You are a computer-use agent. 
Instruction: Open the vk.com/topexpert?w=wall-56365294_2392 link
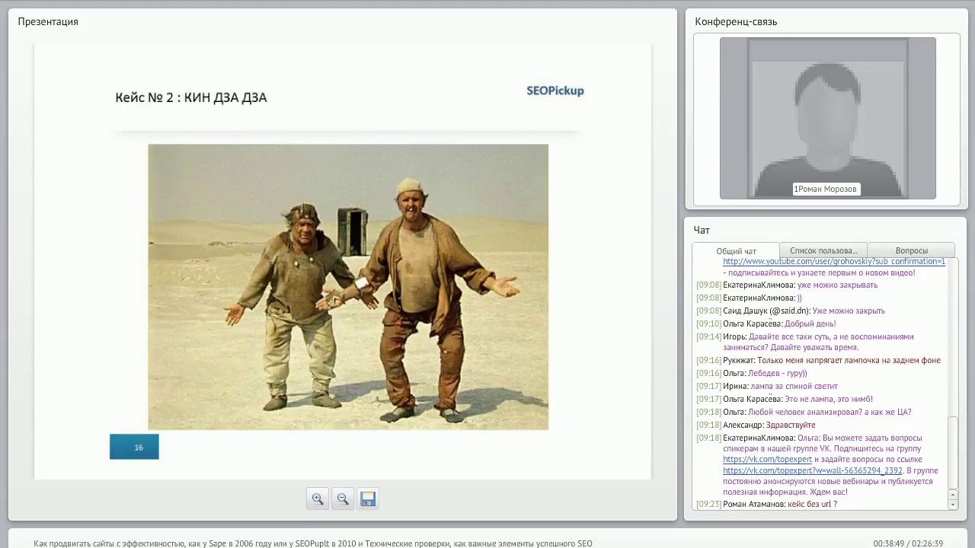coord(812,471)
